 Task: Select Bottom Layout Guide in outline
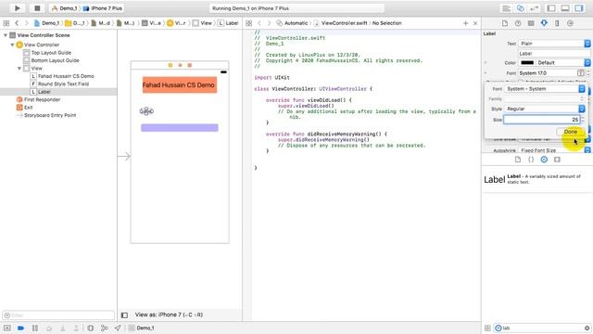(x=55, y=60)
